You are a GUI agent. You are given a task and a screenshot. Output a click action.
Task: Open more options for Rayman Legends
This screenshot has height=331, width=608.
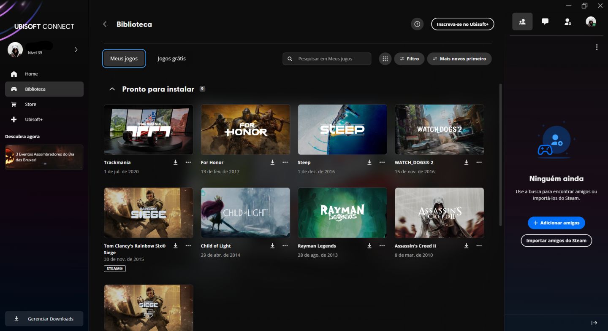pyautogui.click(x=382, y=246)
